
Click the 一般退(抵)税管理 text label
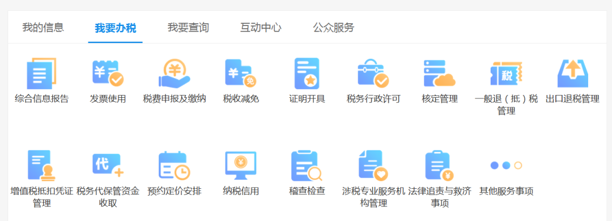pos(506,105)
